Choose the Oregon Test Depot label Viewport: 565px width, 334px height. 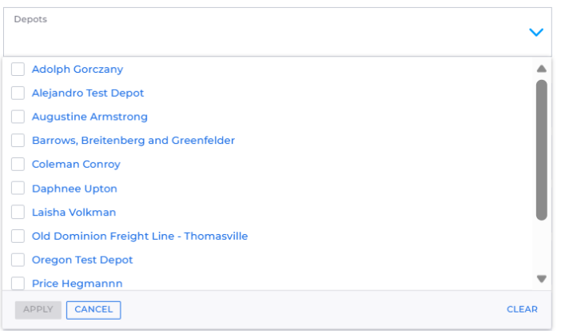pos(82,260)
